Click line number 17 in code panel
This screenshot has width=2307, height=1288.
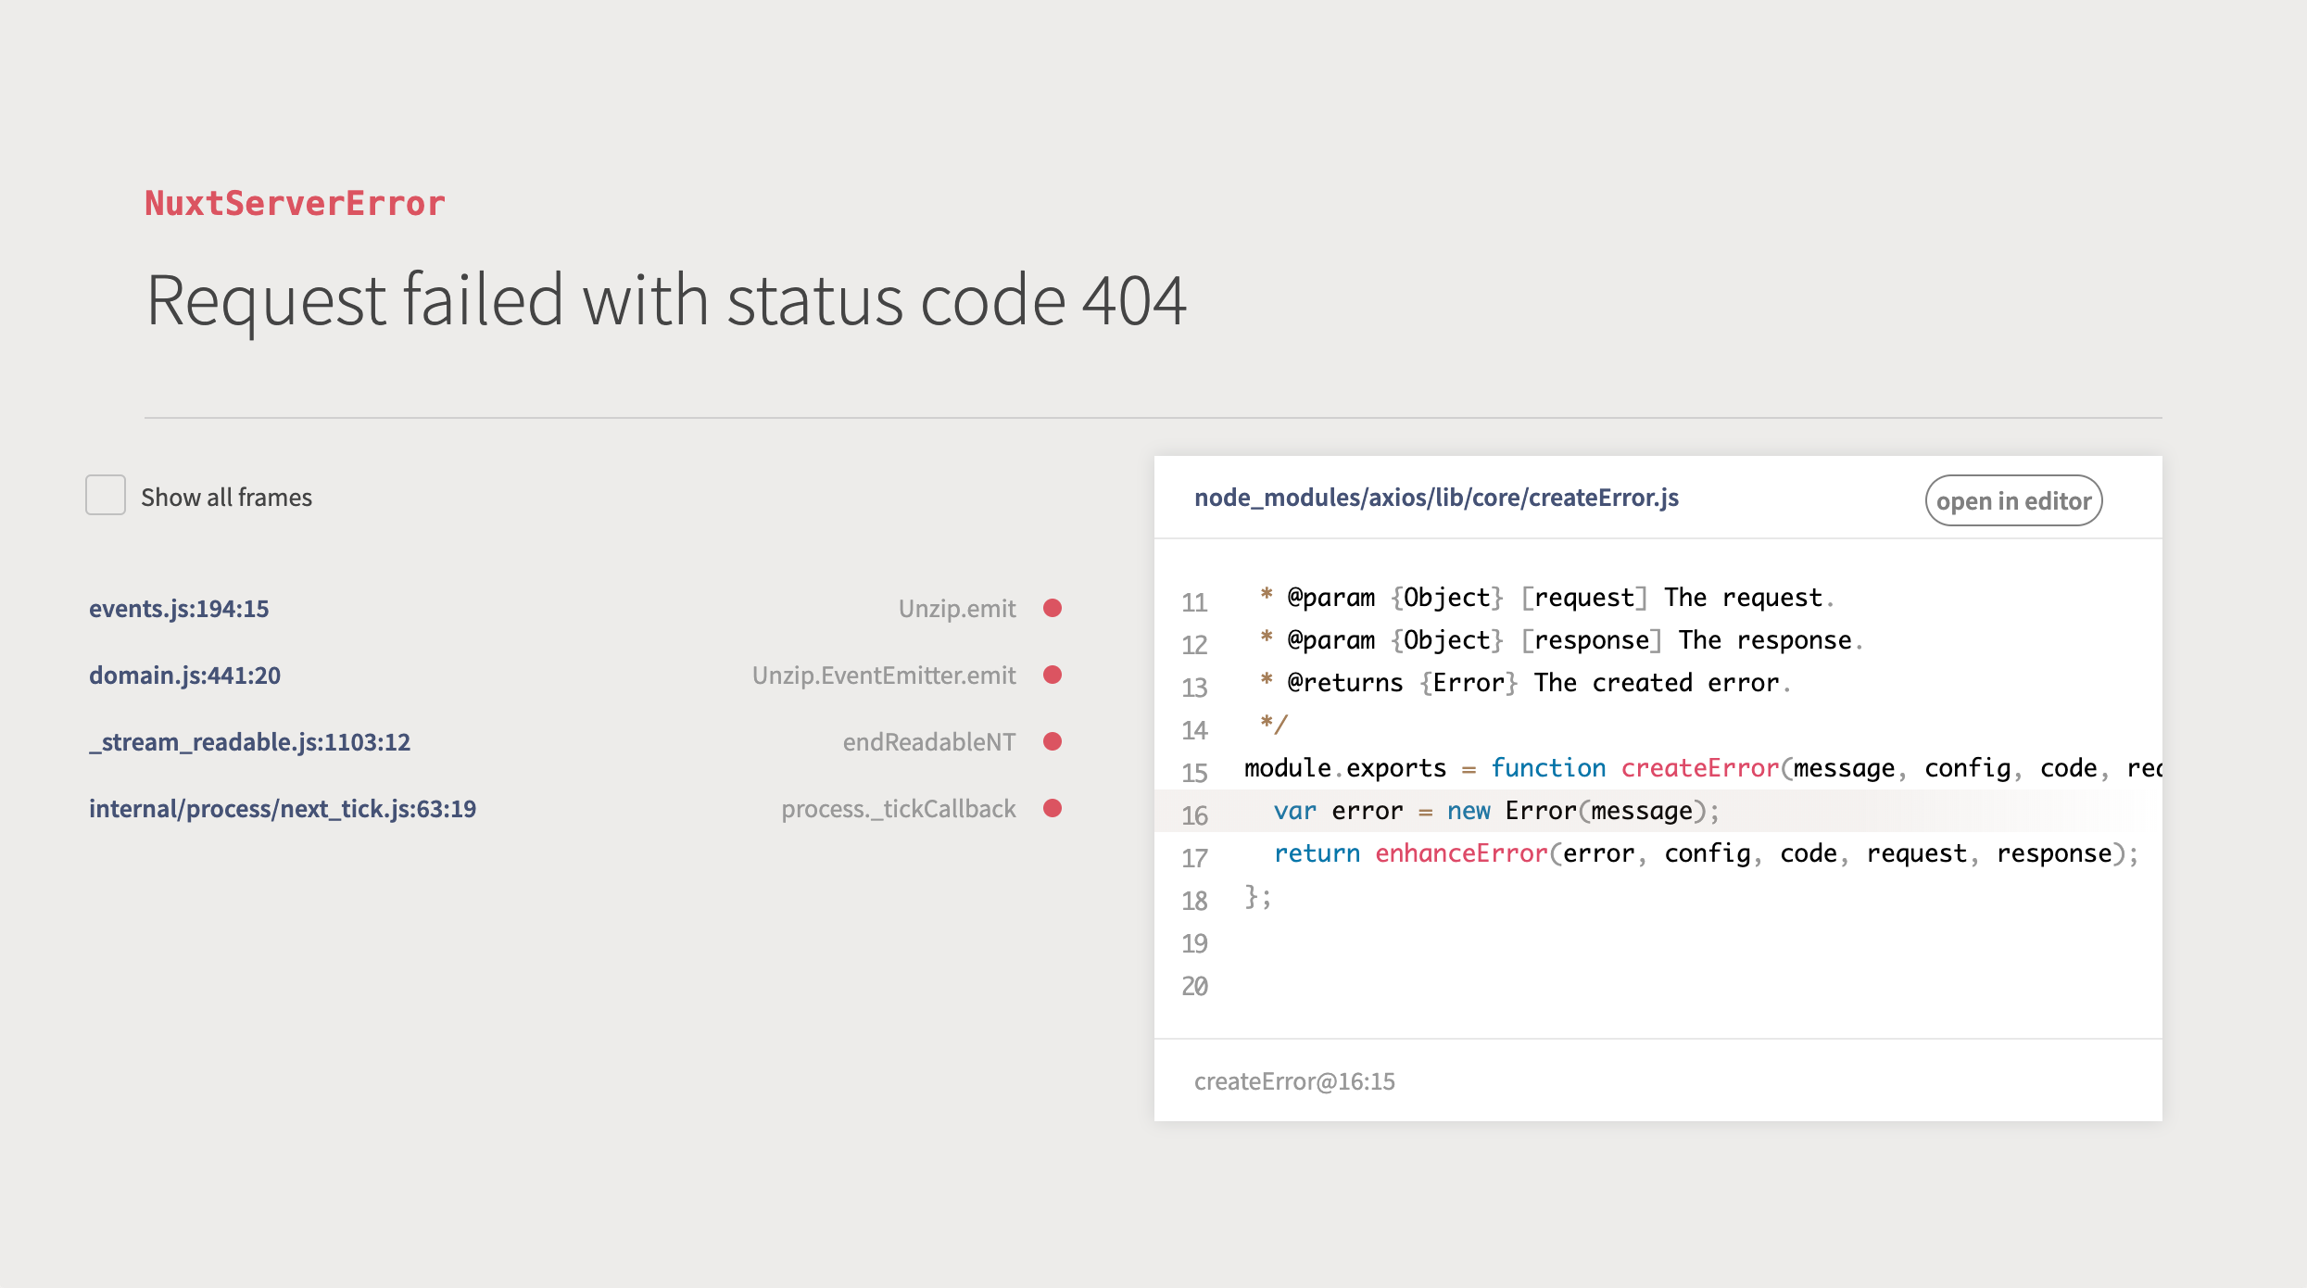(1194, 858)
